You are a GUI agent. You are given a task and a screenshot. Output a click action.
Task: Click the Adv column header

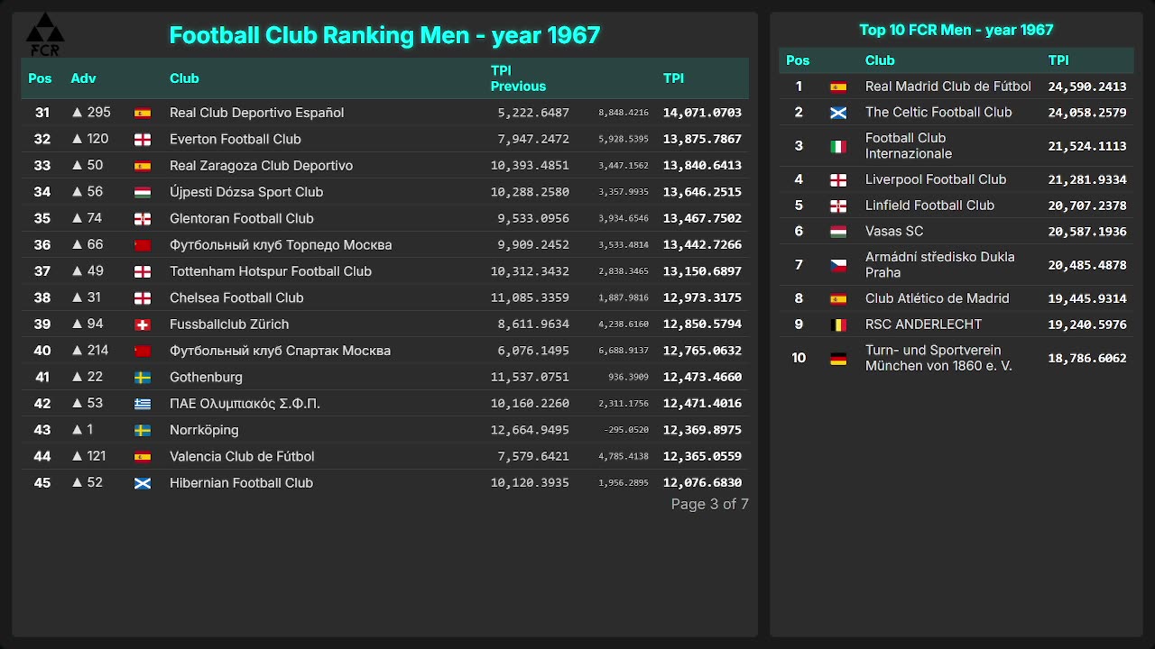83,78
